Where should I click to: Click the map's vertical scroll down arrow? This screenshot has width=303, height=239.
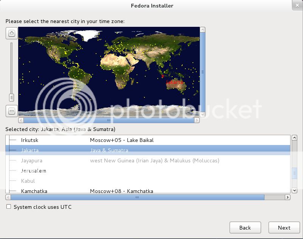(x=202, y=114)
